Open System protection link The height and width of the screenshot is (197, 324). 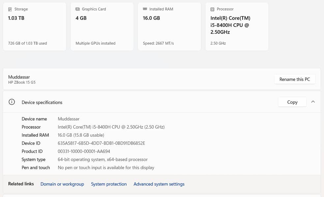109,184
